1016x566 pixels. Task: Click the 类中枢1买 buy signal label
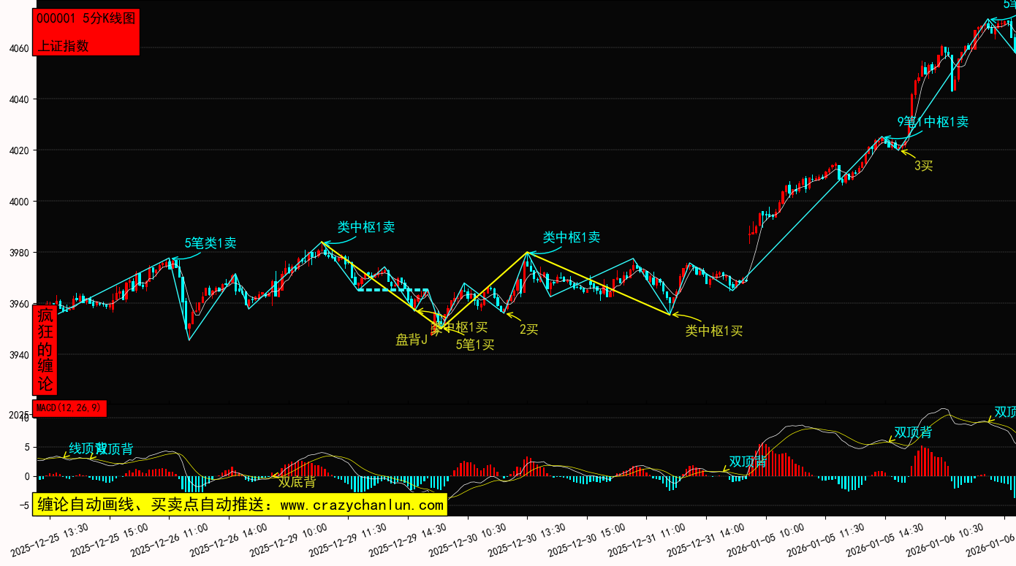pyautogui.click(x=713, y=331)
